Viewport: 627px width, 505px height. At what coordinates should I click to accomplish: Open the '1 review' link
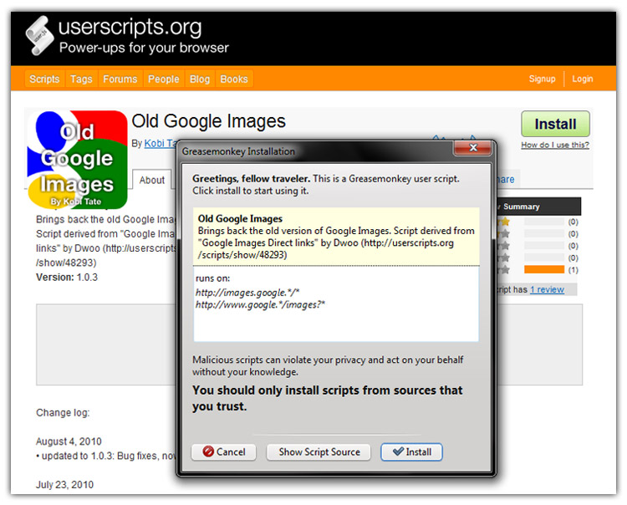click(x=547, y=289)
